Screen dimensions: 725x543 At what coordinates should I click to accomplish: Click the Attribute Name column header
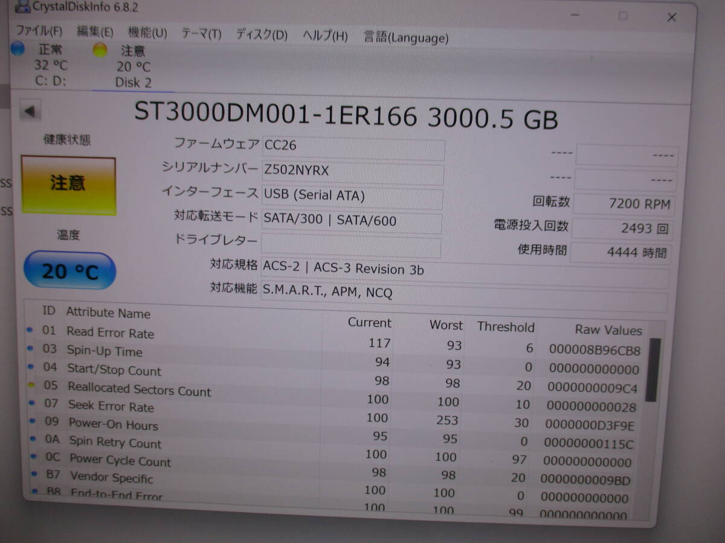click(108, 313)
